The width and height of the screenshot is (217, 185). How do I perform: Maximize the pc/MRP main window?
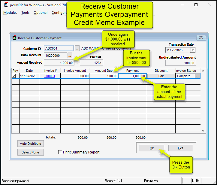pos(196,5)
